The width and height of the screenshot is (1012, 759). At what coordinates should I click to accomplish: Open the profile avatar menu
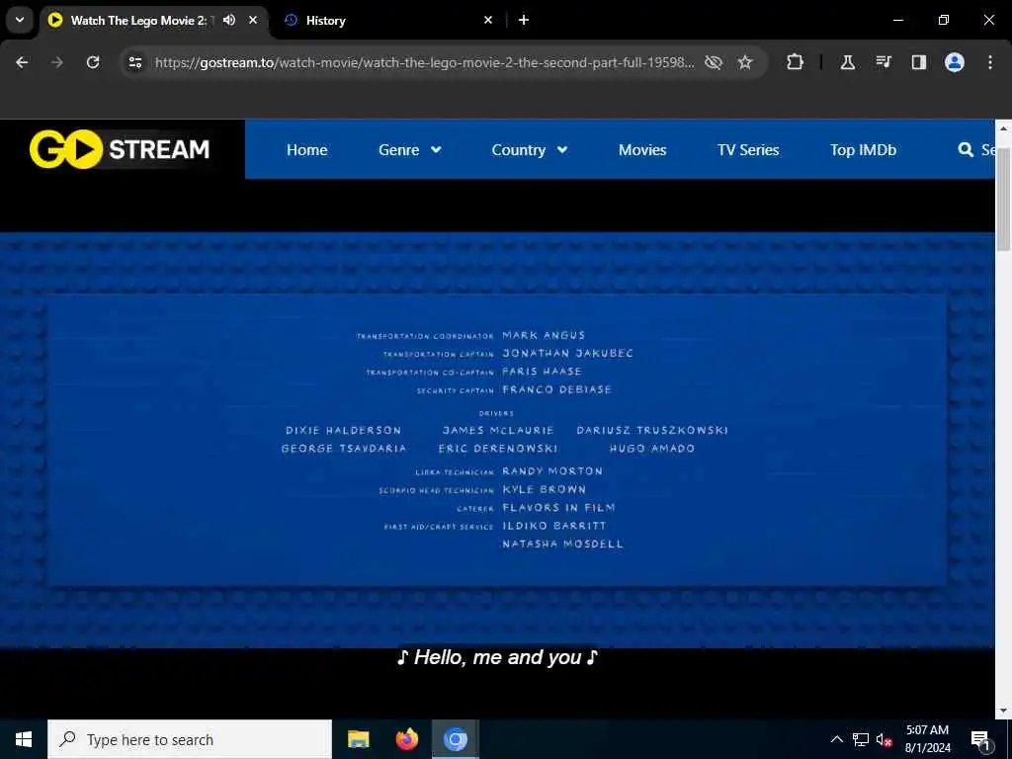[x=955, y=62]
